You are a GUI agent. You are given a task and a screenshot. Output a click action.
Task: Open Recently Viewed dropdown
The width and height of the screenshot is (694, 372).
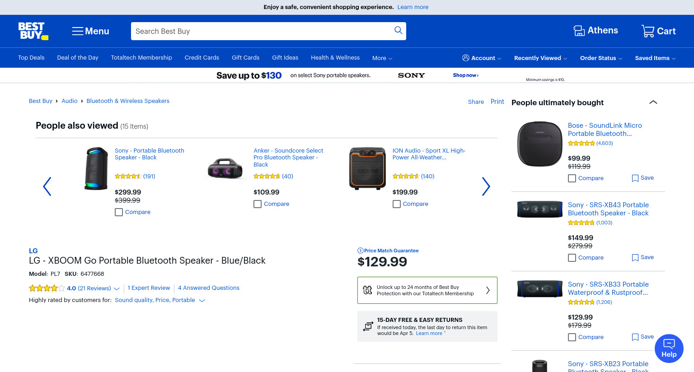540,58
